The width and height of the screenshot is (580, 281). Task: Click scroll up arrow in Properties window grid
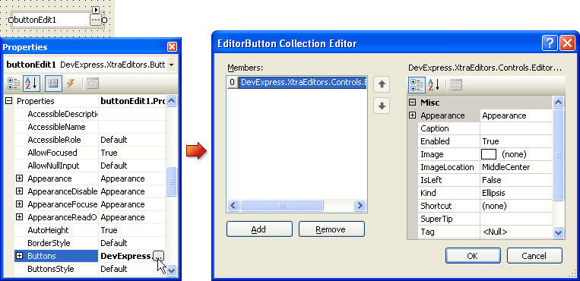coord(171,100)
